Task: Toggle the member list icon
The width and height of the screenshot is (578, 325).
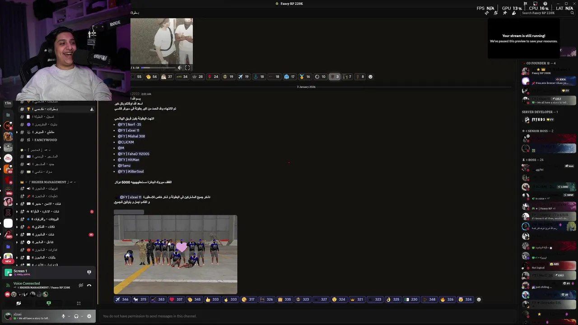Action: (x=514, y=13)
